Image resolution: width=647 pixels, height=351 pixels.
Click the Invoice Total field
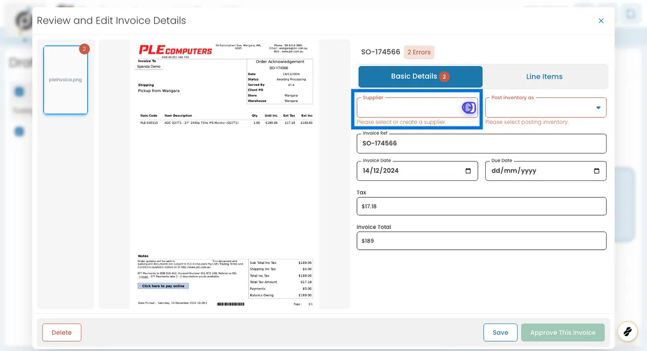(x=481, y=241)
